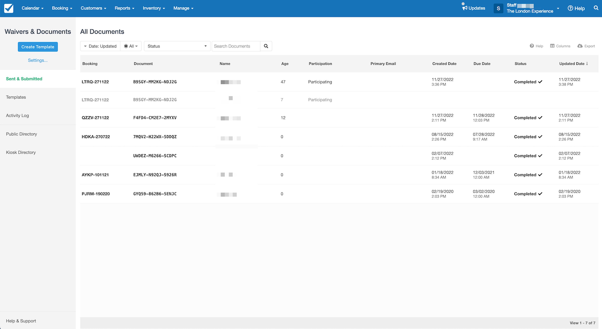Expand the Staff account menu

(x=558, y=8)
